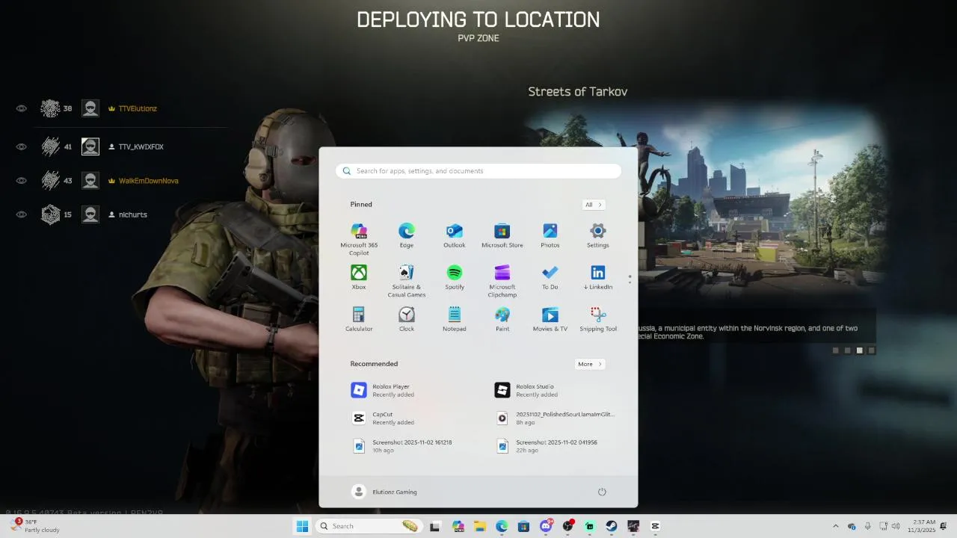Toggle eye icon beside nichurts

click(x=21, y=214)
